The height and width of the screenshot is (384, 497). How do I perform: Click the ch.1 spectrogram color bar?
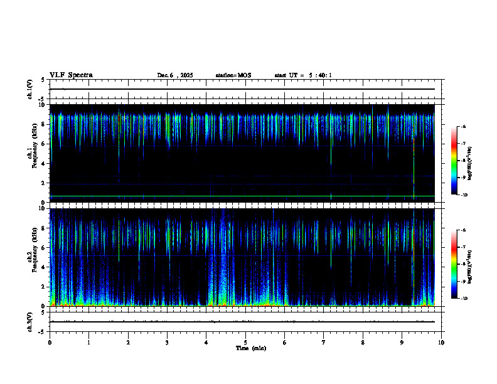[454, 161]
